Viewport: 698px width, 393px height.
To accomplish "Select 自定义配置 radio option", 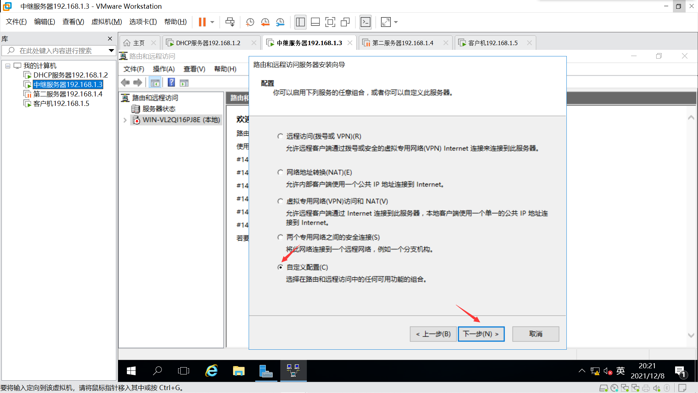I will (280, 267).
